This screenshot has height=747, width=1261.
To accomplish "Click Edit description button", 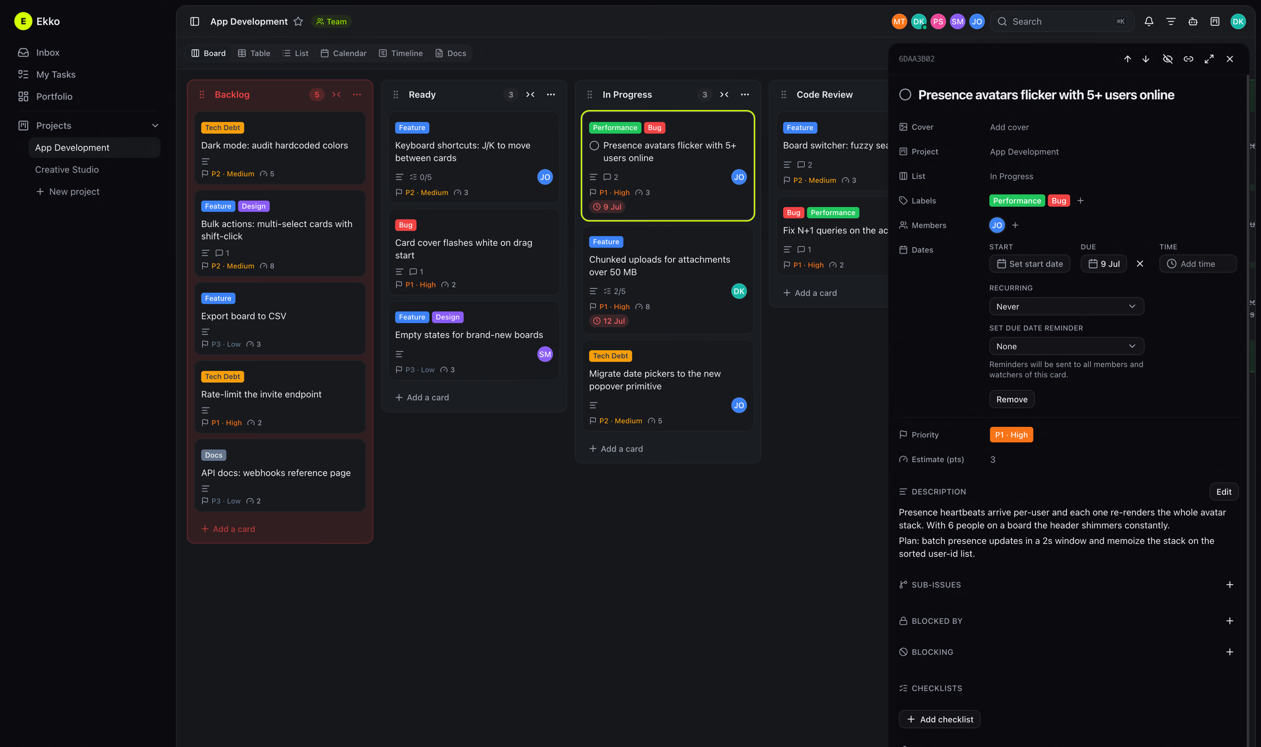I will [1224, 492].
